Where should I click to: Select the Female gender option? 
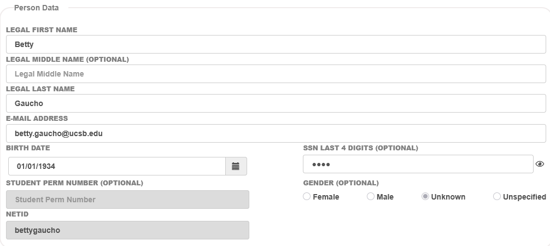307,197
